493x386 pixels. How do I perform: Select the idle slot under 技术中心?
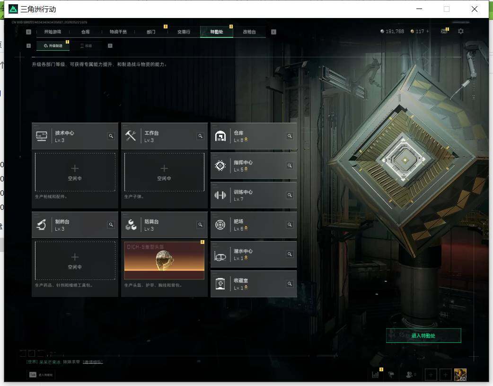75,172
